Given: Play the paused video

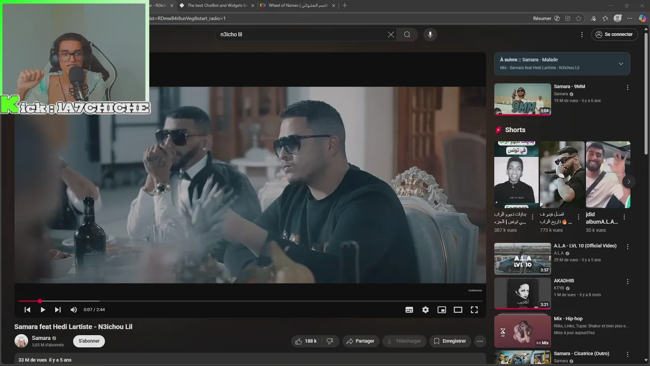Looking at the screenshot, I should tap(43, 310).
